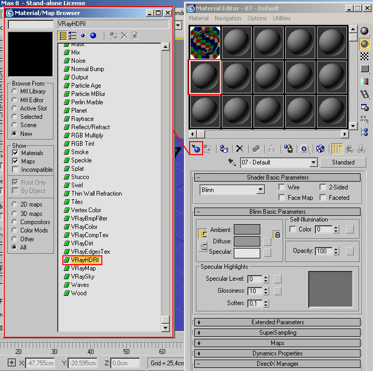Click the Clear Material Library icon in browser
Image resolution: width=373 pixels, height=371 pixels.
135,36
